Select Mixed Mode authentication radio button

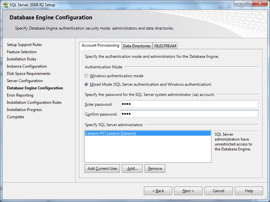pyautogui.click(x=86, y=84)
